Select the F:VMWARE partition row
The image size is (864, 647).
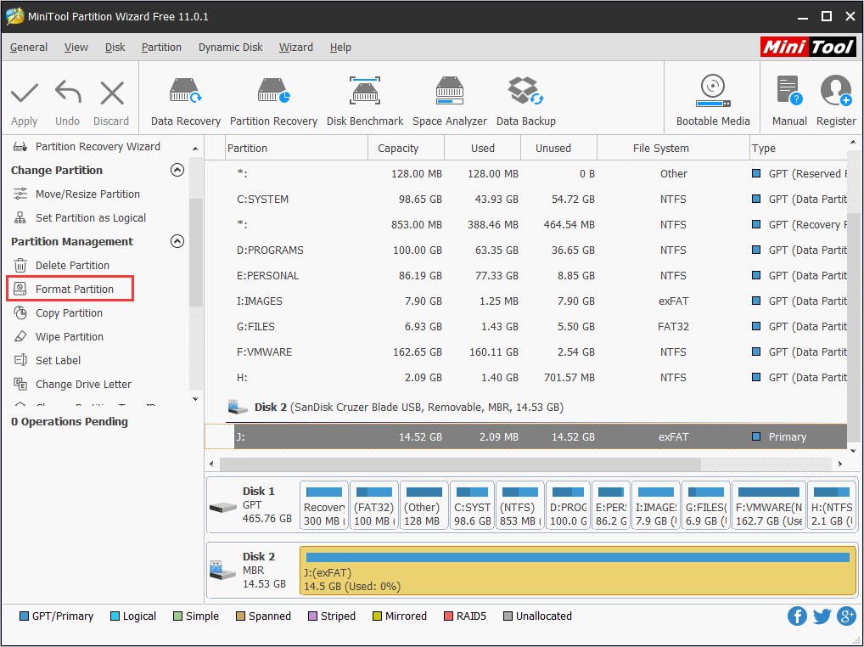pyautogui.click(x=525, y=352)
